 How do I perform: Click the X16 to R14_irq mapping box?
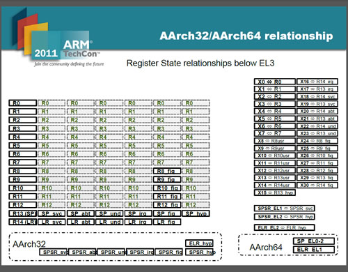[317, 82]
